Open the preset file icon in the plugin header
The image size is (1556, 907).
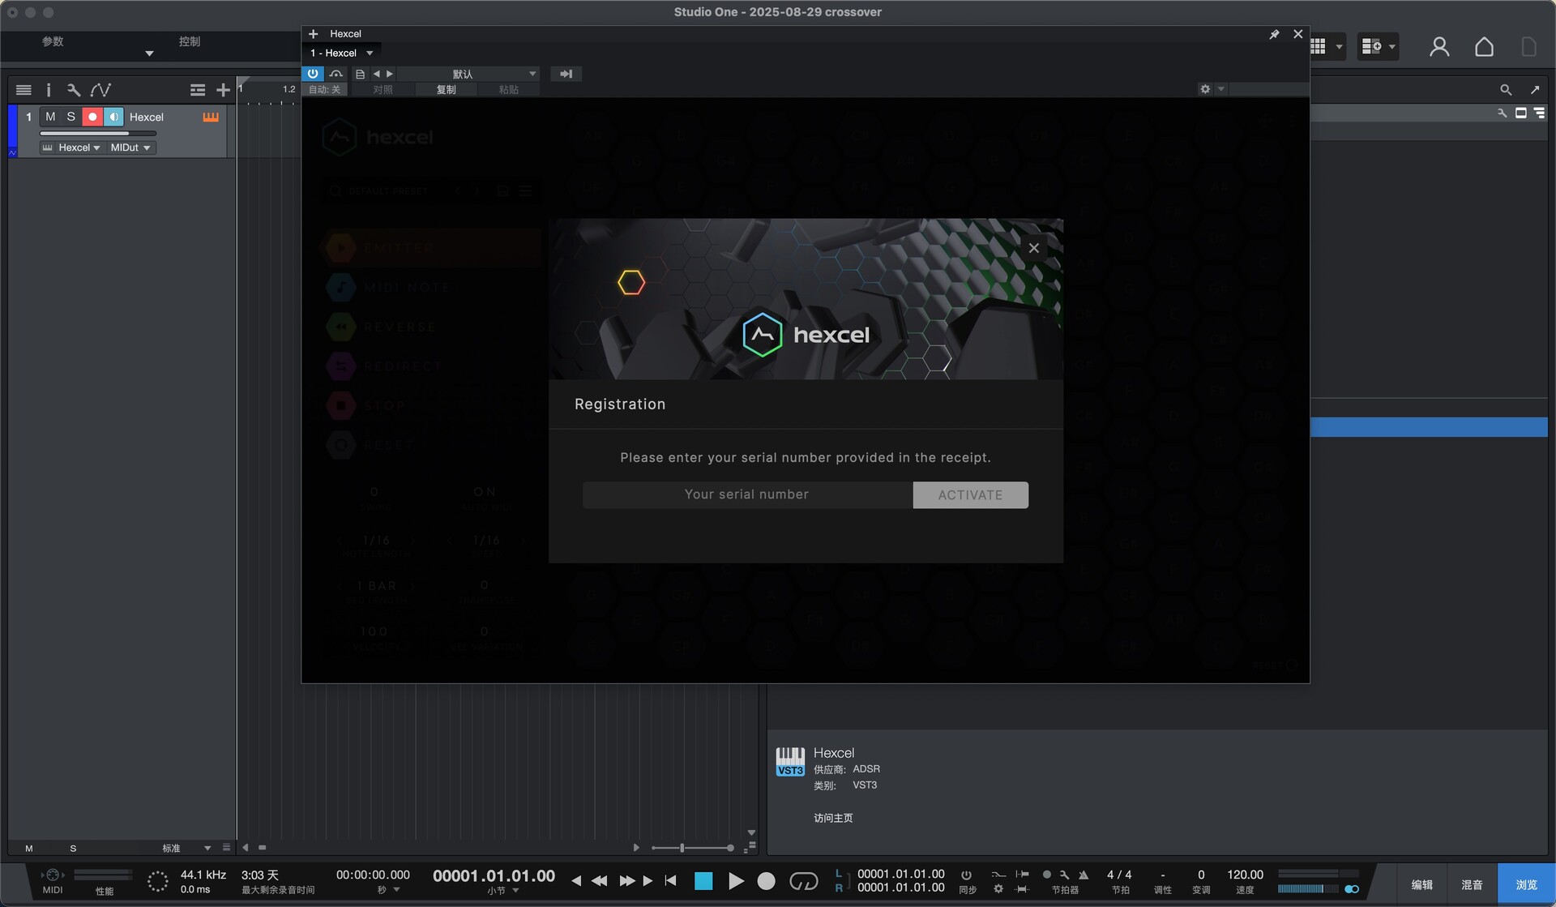pyautogui.click(x=361, y=74)
